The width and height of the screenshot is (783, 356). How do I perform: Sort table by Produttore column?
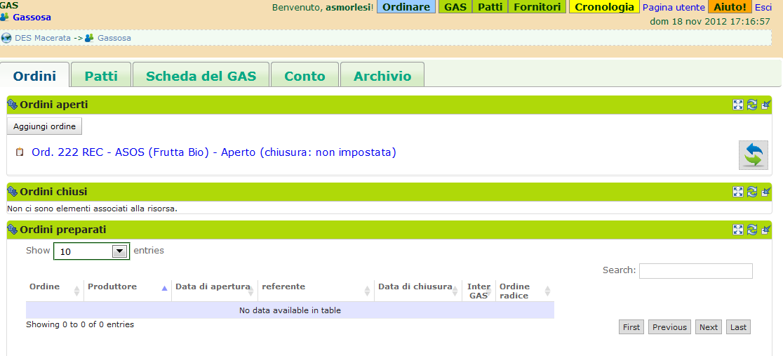tap(126, 287)
